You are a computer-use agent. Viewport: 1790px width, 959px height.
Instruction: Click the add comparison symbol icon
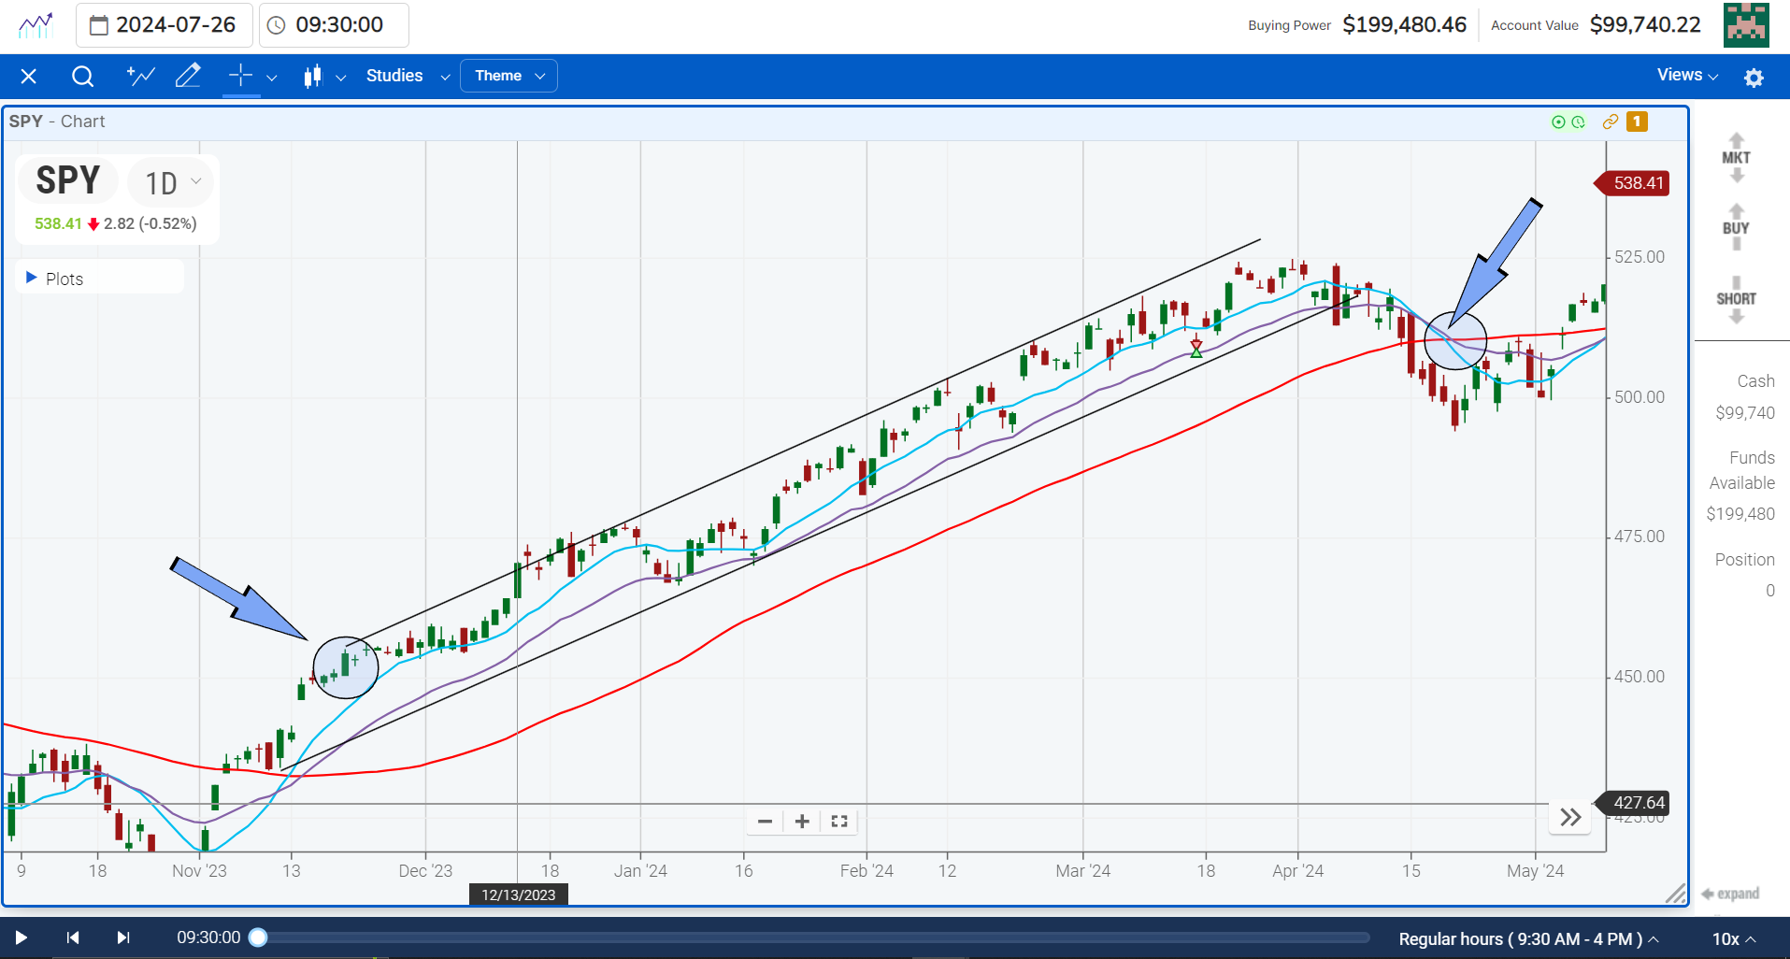point(140,76)
